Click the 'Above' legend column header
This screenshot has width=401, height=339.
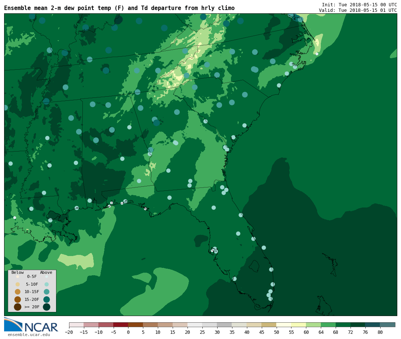[x=46, y=273]
